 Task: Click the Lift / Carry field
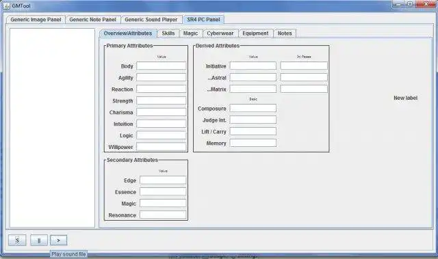(253, 131)
